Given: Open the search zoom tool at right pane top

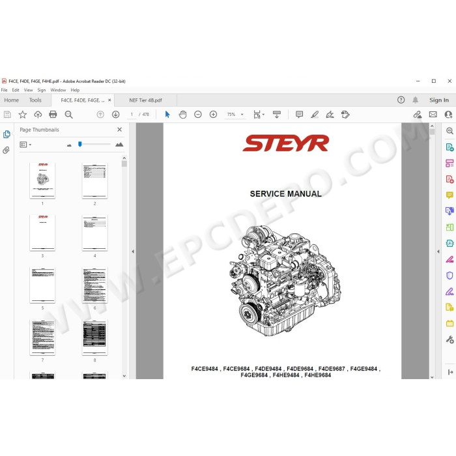Looking at the screenshot, I should coord(449,131).
